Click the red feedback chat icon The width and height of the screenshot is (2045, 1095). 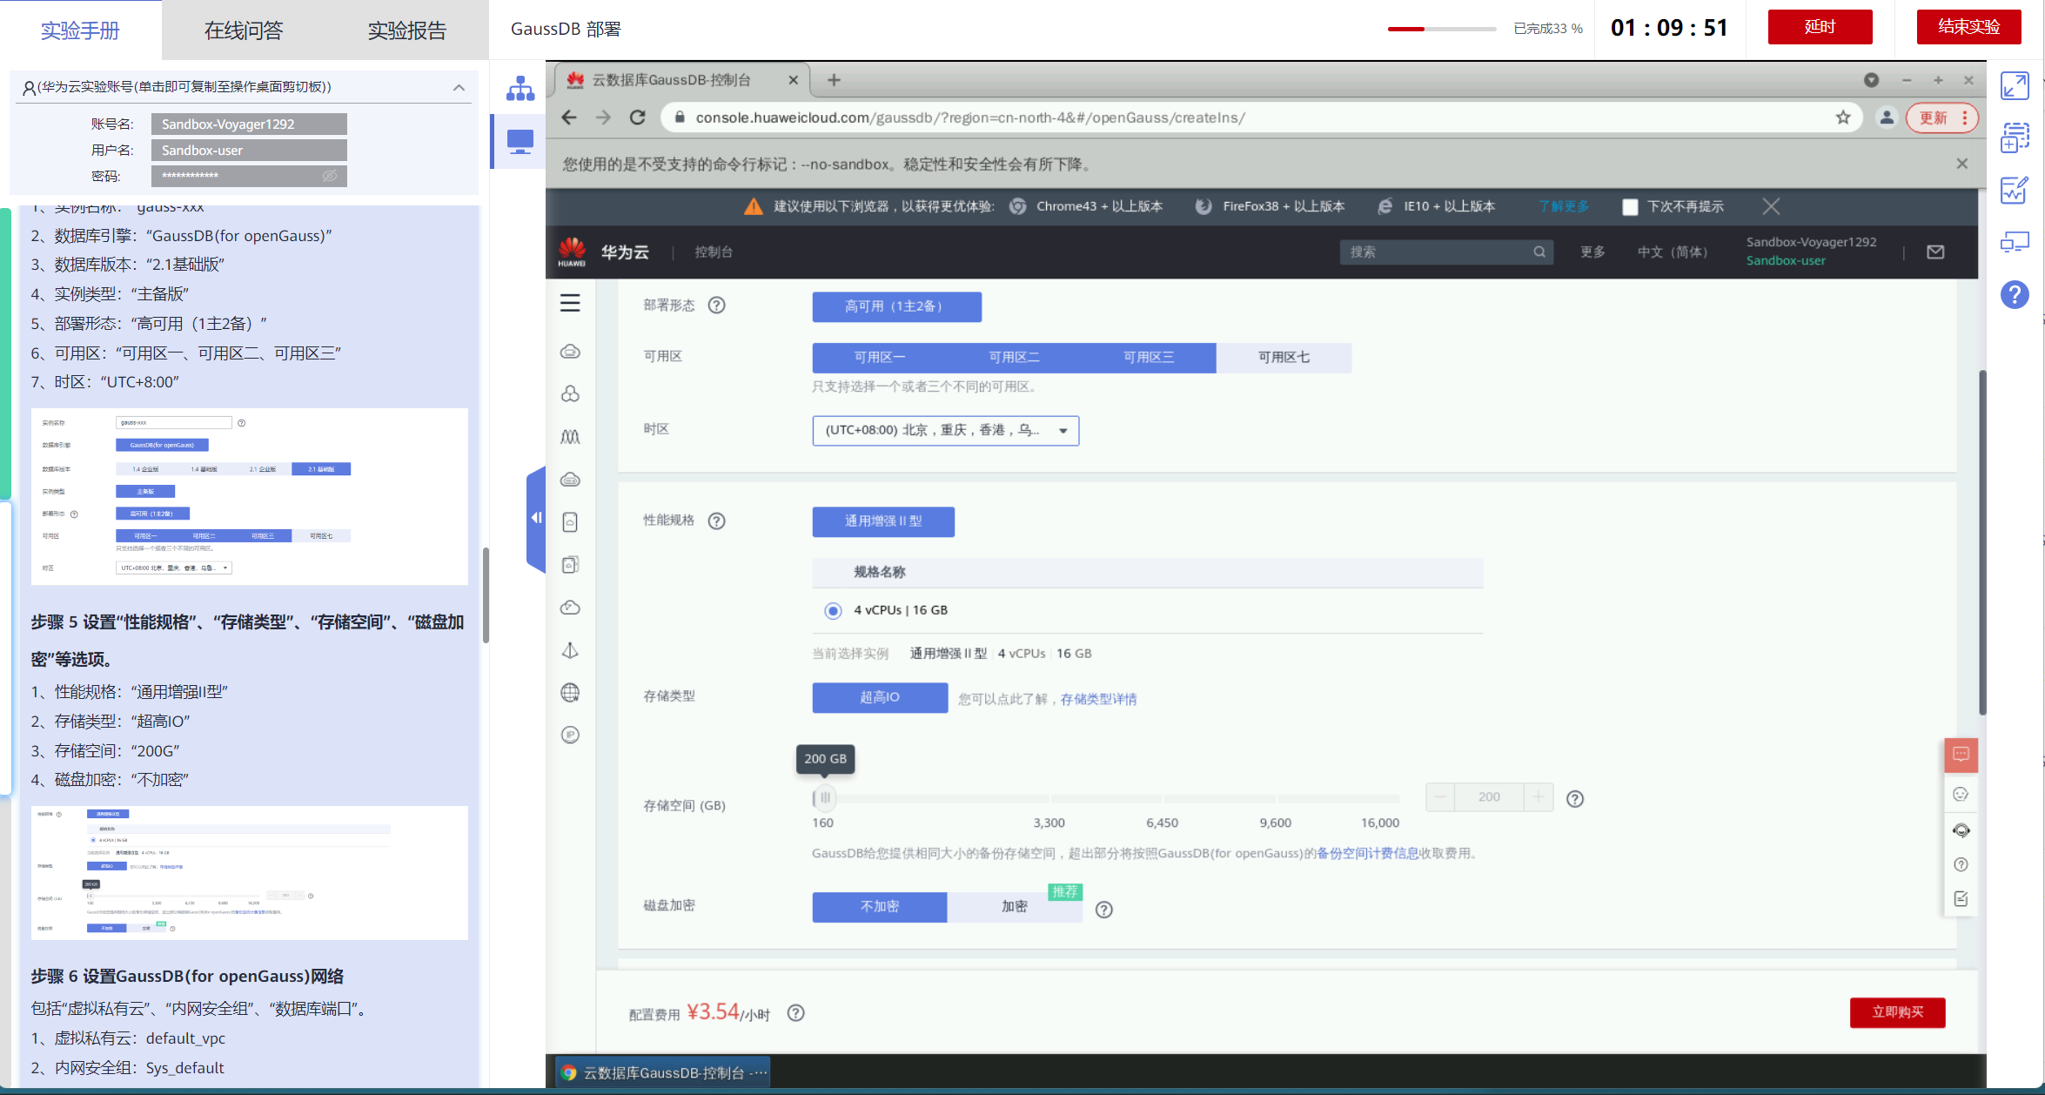coord(1961,755)
